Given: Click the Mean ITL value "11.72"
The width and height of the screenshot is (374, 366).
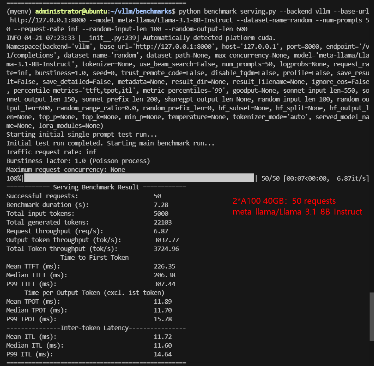Looking at the screenshot, I should click(x=163, y=337).
